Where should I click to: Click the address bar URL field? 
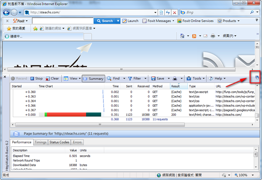[x=87, y=12]
